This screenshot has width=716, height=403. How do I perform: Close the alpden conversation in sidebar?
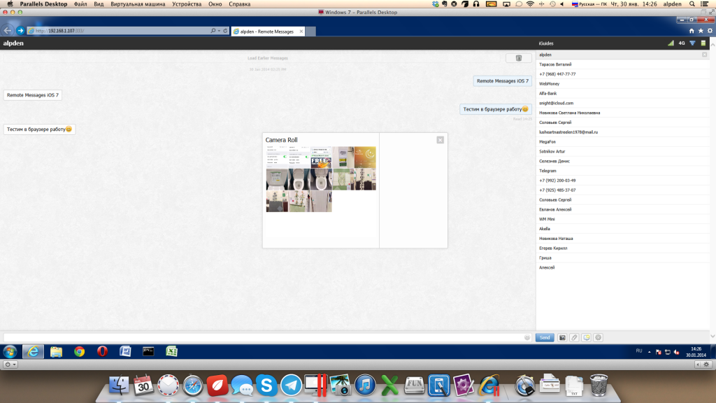[x=705, y=55]
